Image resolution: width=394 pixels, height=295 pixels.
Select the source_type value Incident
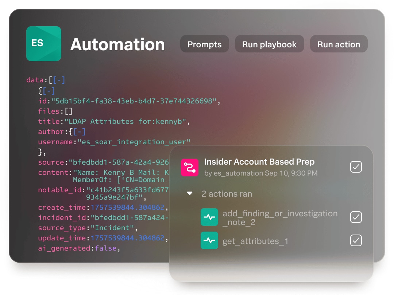(x=112, y=228)
